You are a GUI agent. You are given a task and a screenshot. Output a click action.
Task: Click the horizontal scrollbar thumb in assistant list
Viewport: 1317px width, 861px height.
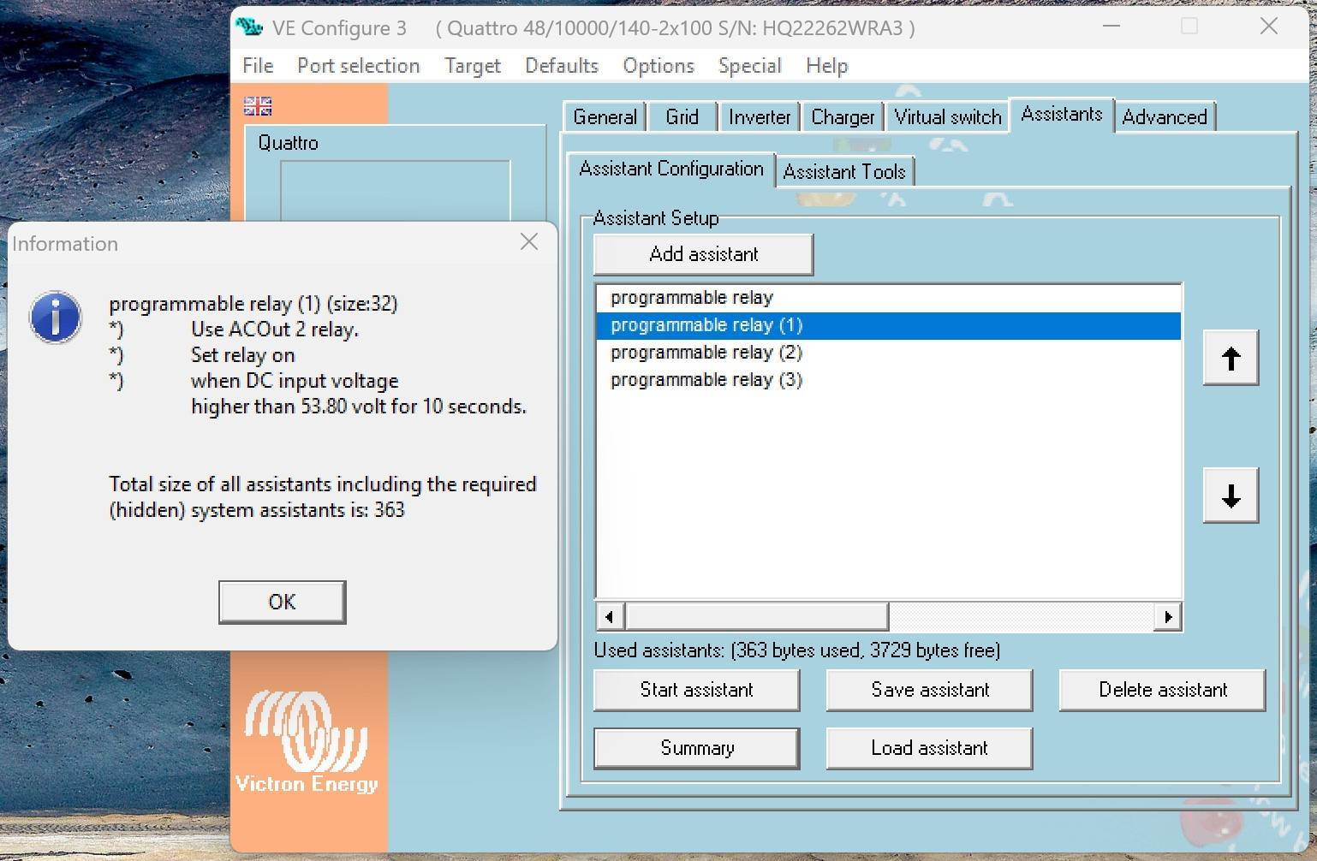pyautogui.click(x=757, y=616)
